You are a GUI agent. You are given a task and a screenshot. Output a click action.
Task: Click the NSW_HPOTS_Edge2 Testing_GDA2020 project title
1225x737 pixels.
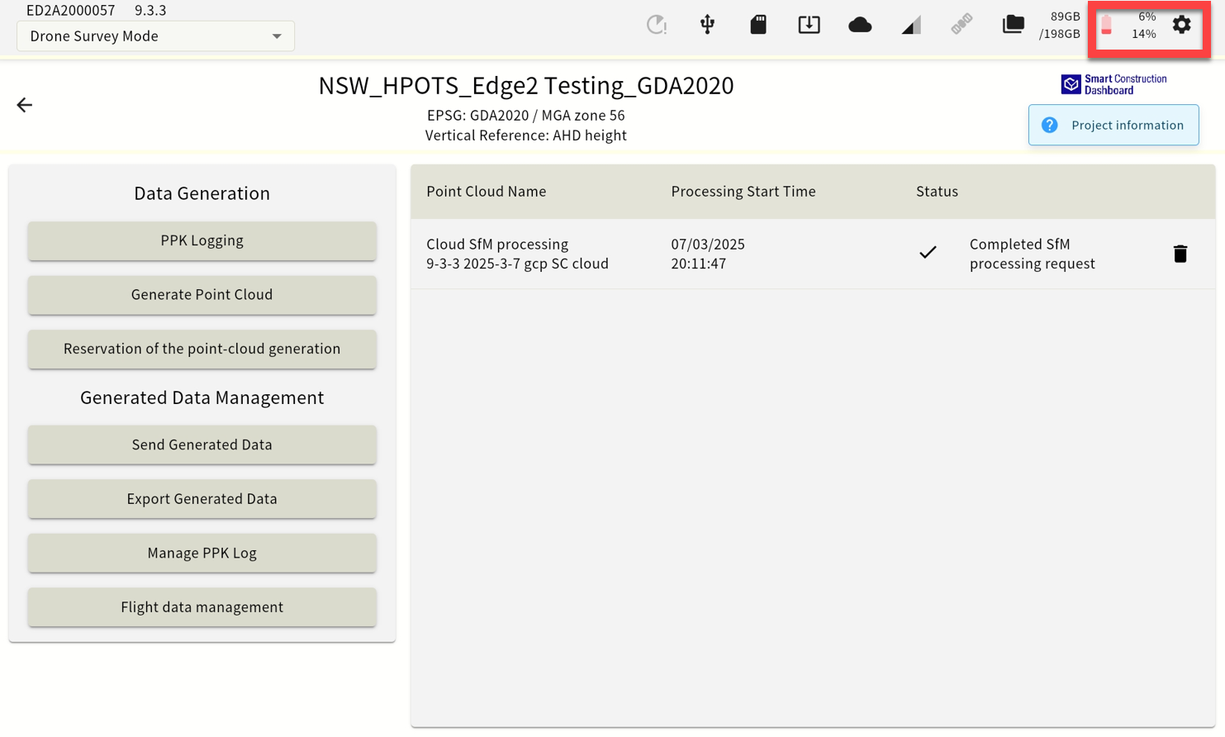[525, 85]
